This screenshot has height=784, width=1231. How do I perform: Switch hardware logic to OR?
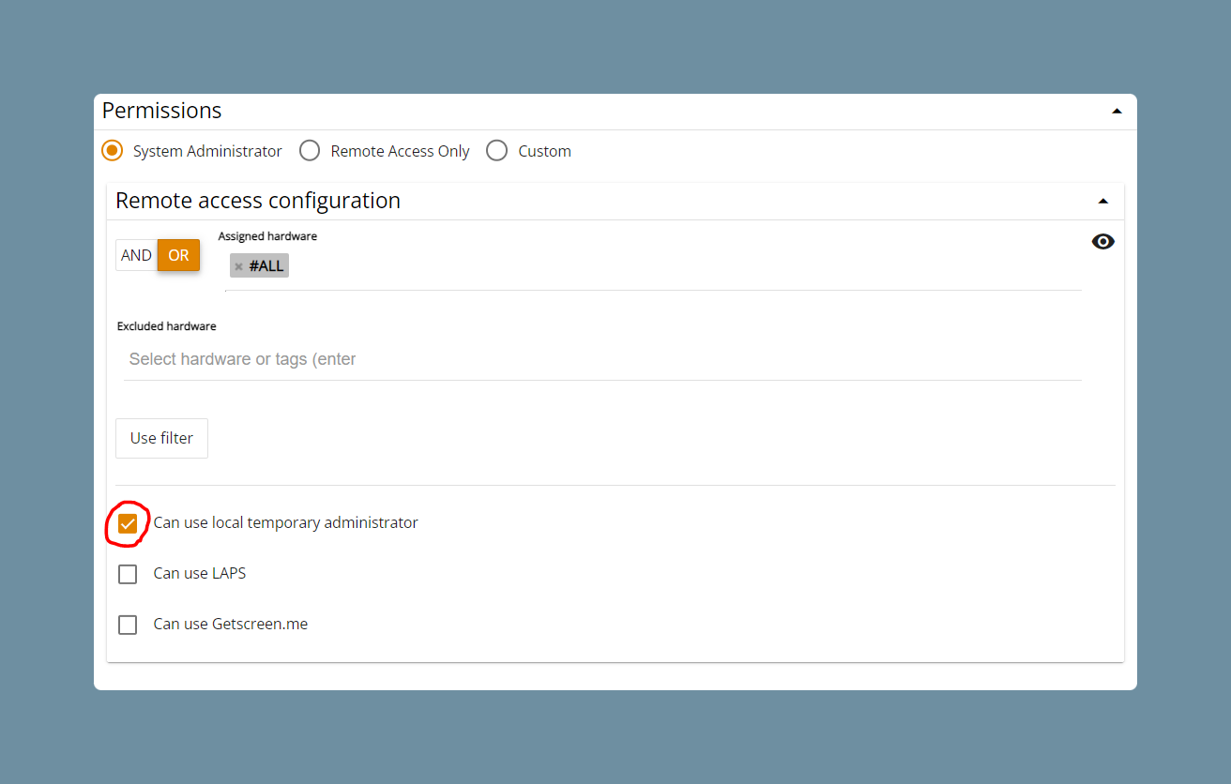pos(178,255)
